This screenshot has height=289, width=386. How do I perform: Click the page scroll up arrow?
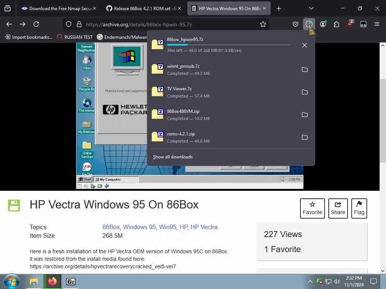click(x=383, y=46)
